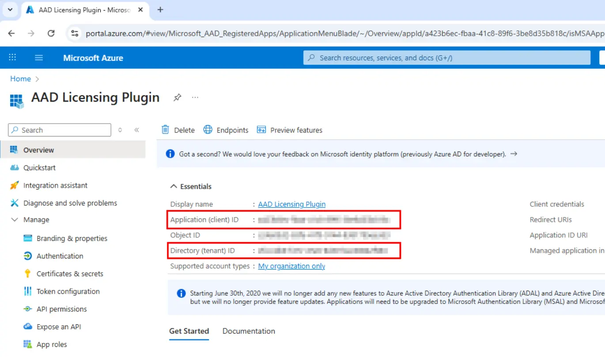Open API permissions in the sidebar
Screen dimensions: 605x357
click(x=61, y=309)
